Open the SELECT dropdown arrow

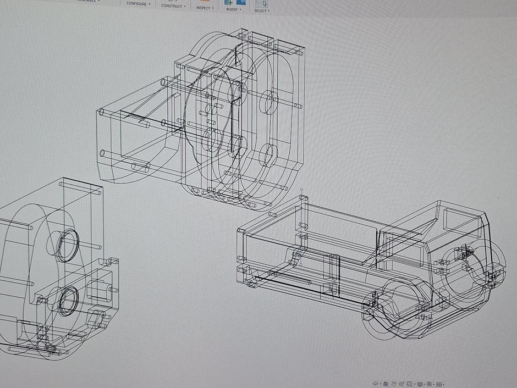[x=268, y=11]
